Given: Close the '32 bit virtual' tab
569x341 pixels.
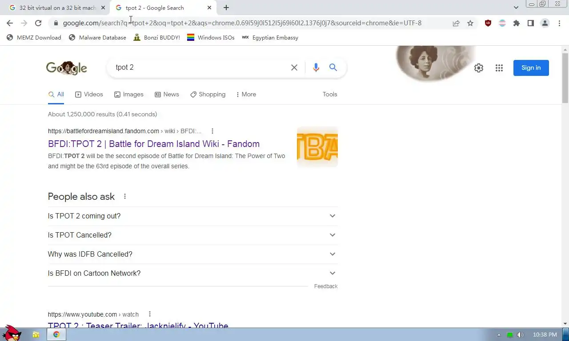Looking at the screenshot, I should [x=103, y=8].
